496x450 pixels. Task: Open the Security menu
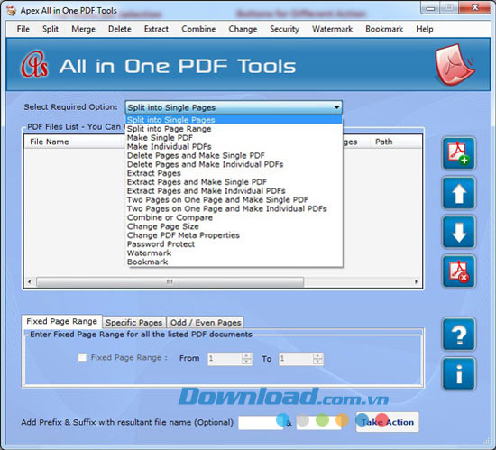pos(284,29)
